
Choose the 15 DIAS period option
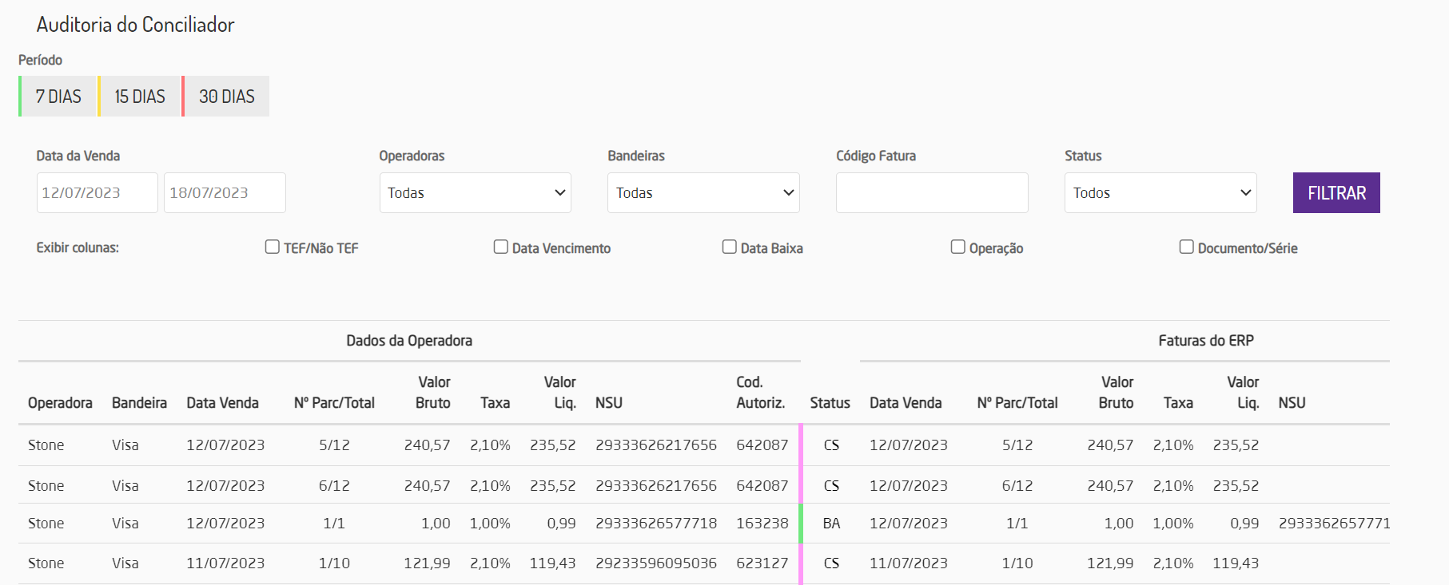pos(140,97)
